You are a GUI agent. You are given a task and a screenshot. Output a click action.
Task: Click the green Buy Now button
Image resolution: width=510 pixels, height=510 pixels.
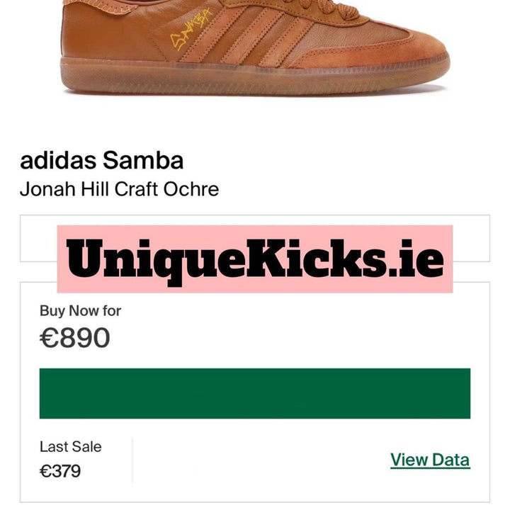(x=255, y=393)
